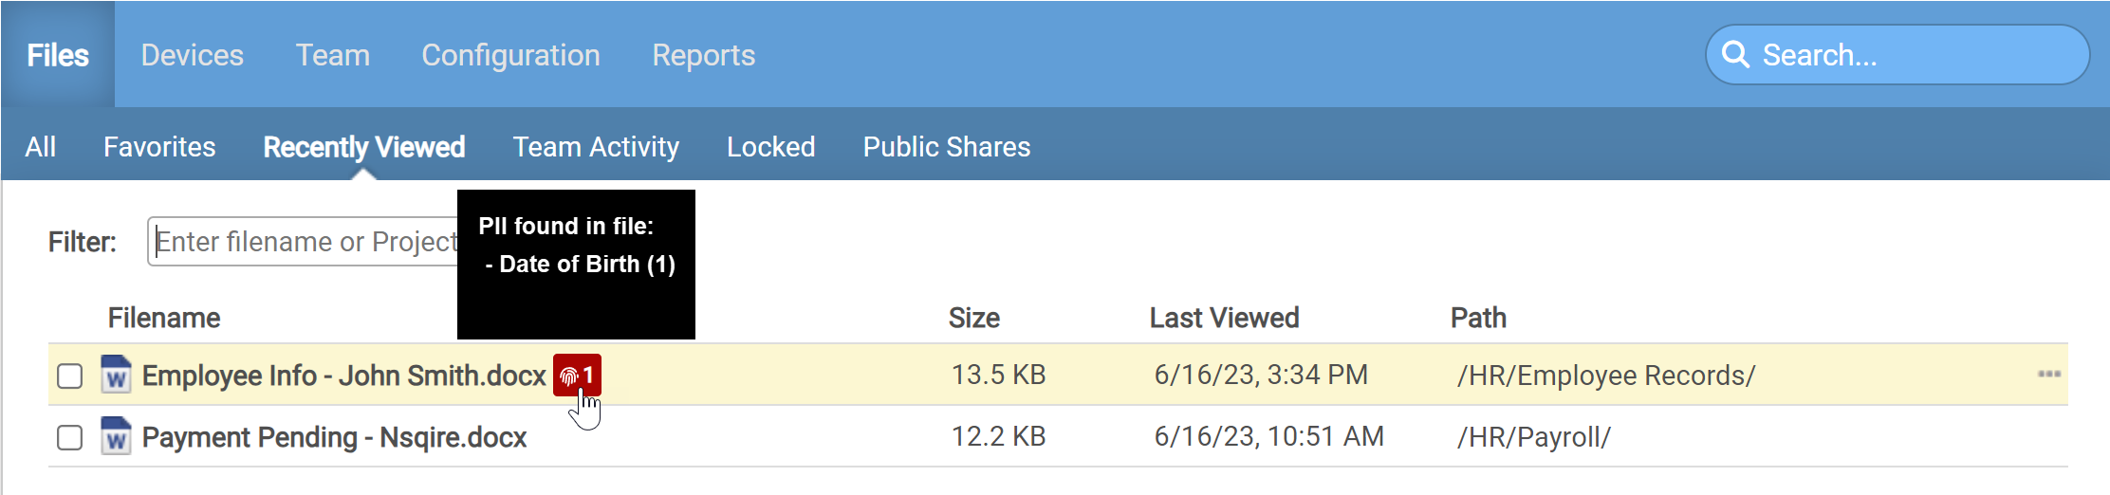
Task: Click the red PII fingerprint badge
Action: point(577,376)
